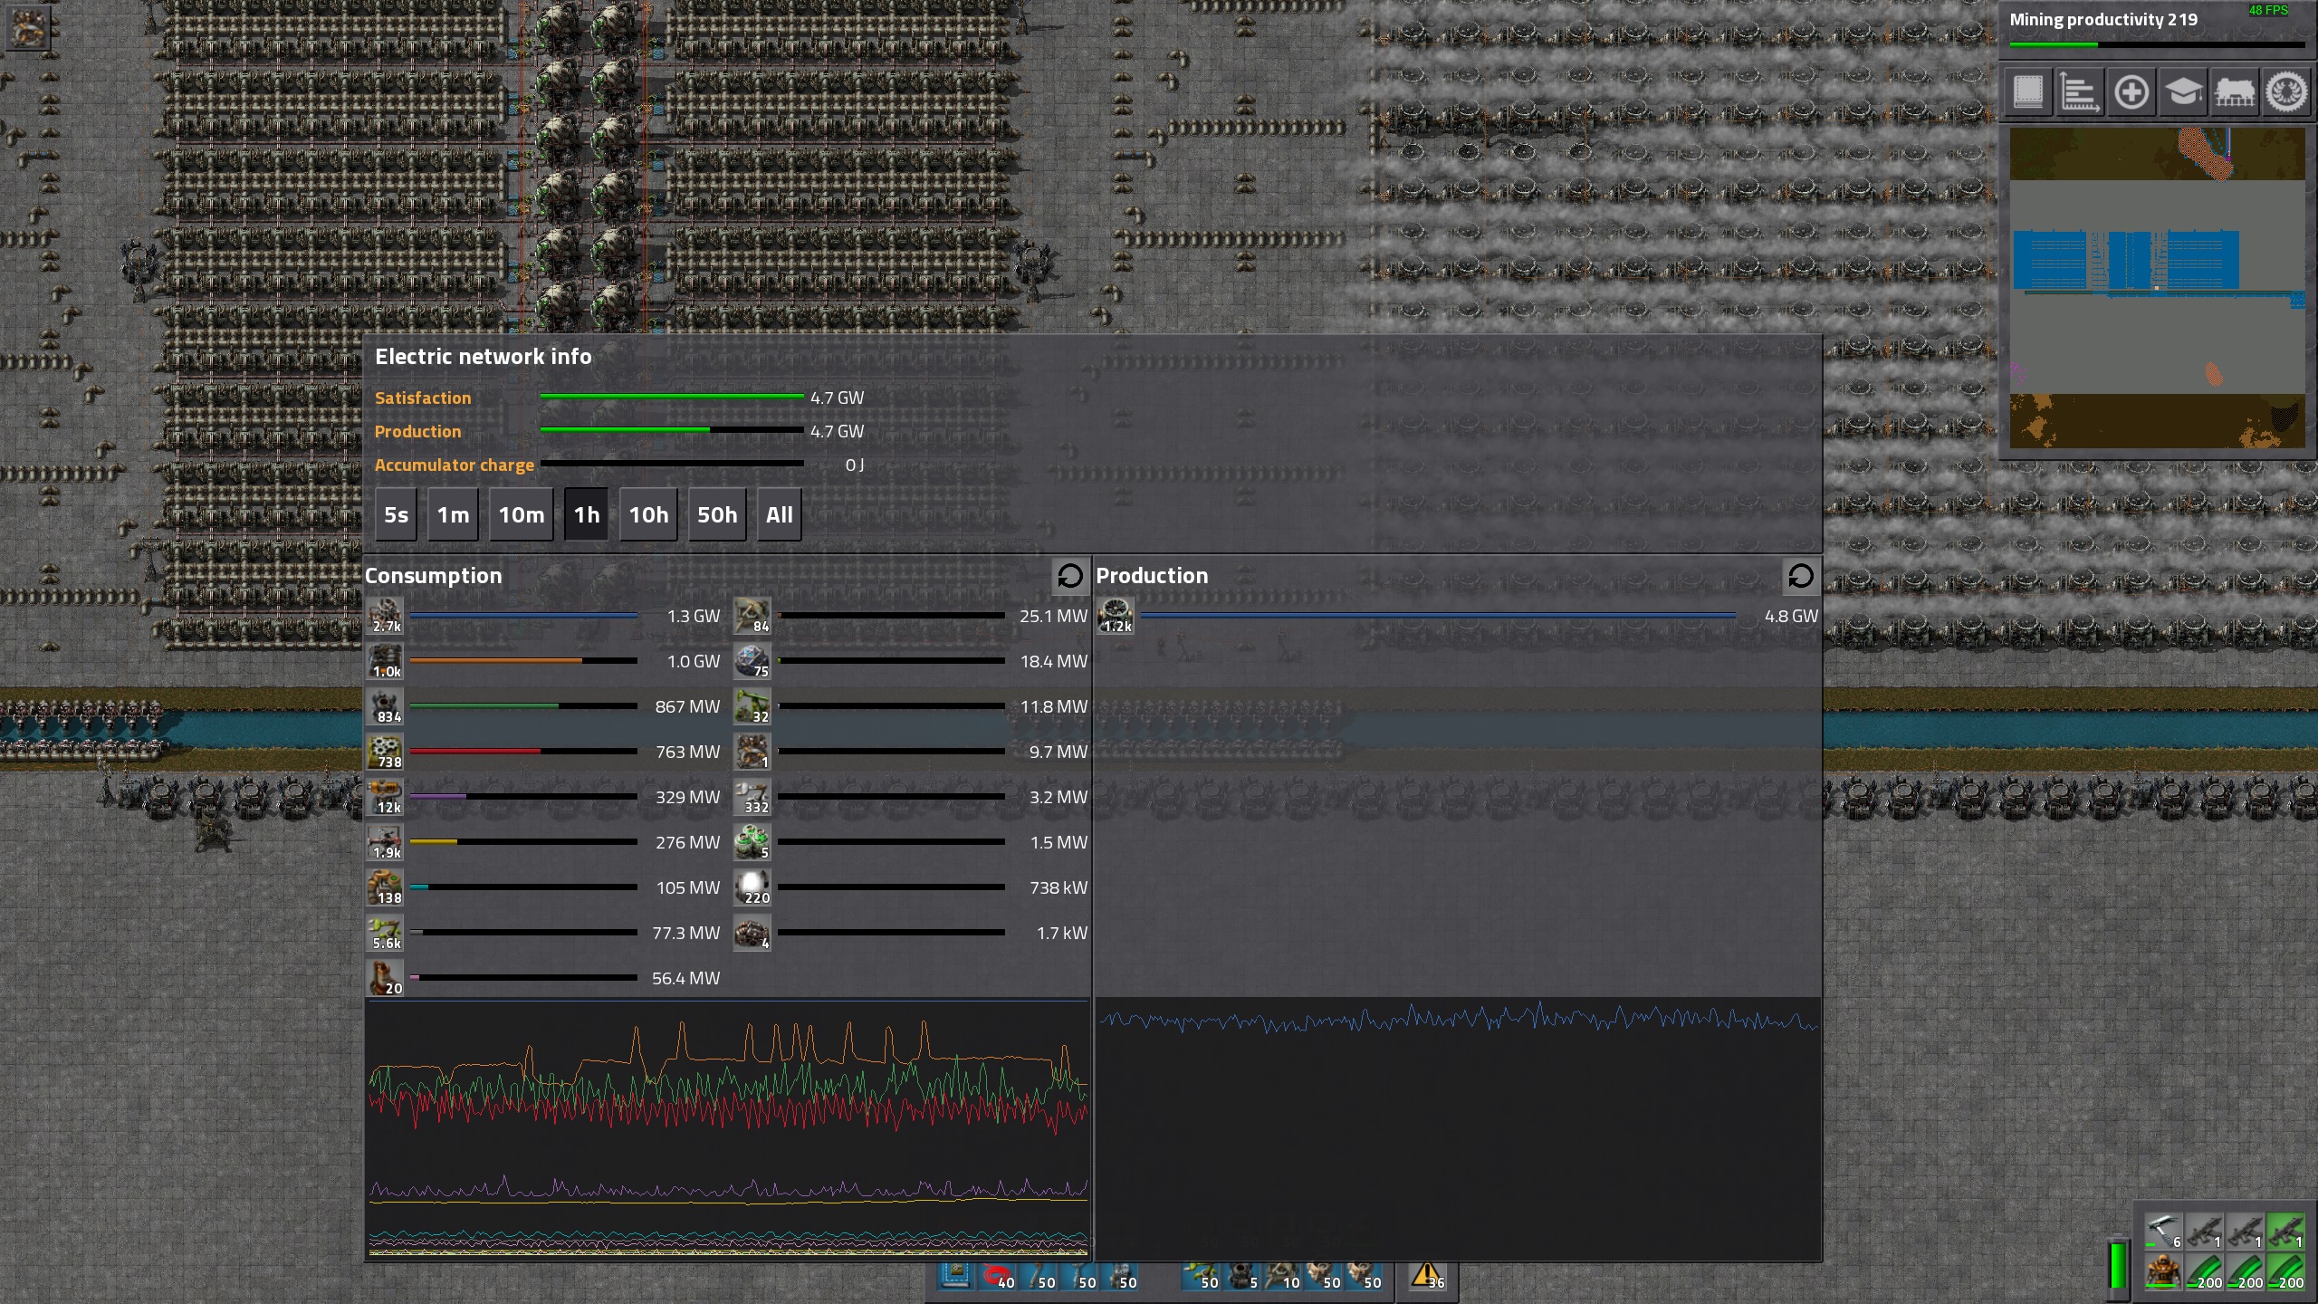Select the blueprint book quickbar slot
Viewport: 2318px width, 1304px height.
click(x=954, y=1277)
